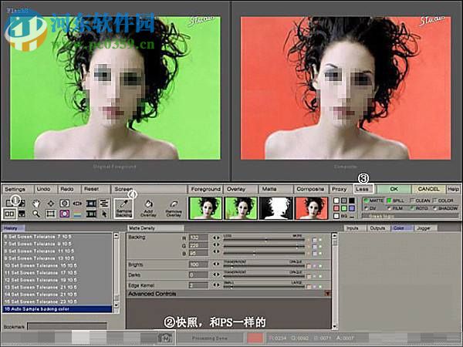Click the crosshair center view icon
This screenshot has height=347, width=463.
(x=51, y=204)
